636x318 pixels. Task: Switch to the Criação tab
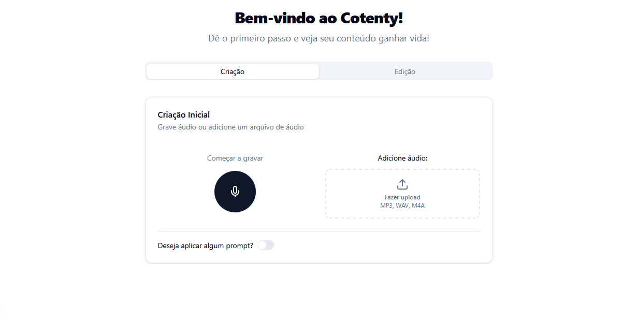(x=233, y=71)
